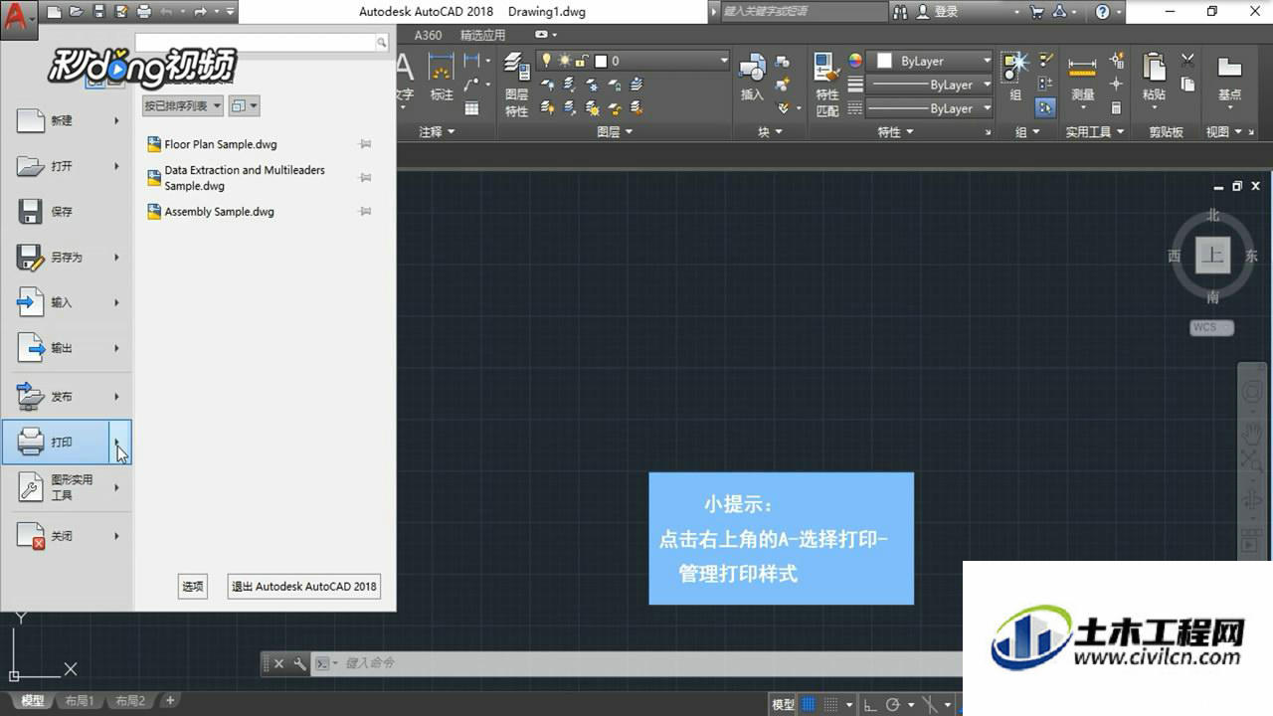Switch to the A360 ribbon tab
1273x716 pixels.
tap(428, 35)
